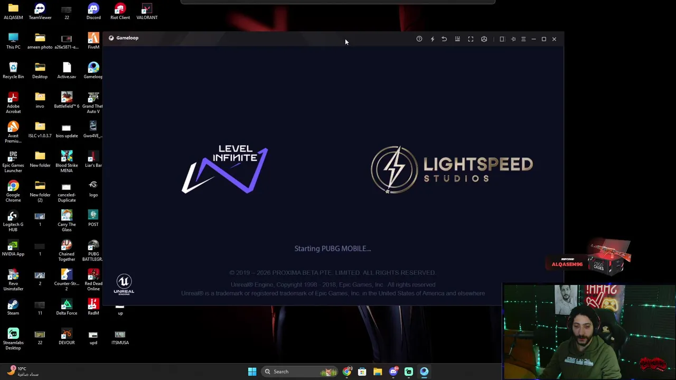Open the ALQASEM folder on desktop
Viewport: 676px width, 380px height.
pos(13,12)
